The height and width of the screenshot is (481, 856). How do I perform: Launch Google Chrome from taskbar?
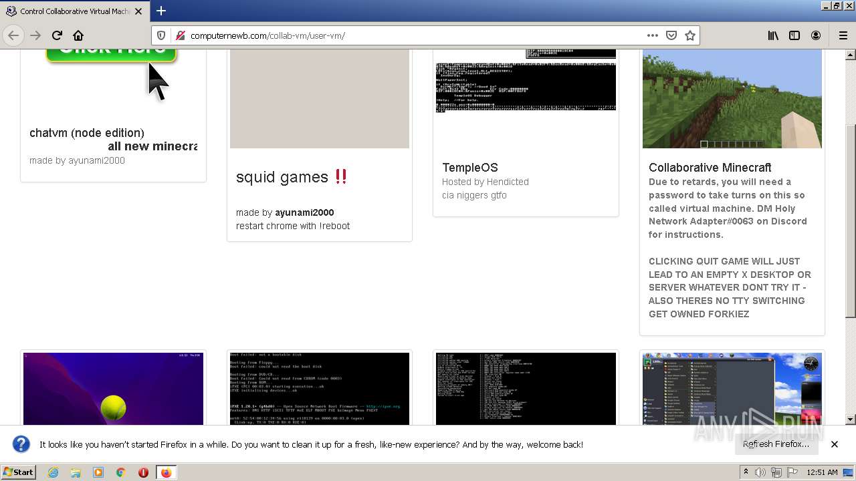pos(121,472)
